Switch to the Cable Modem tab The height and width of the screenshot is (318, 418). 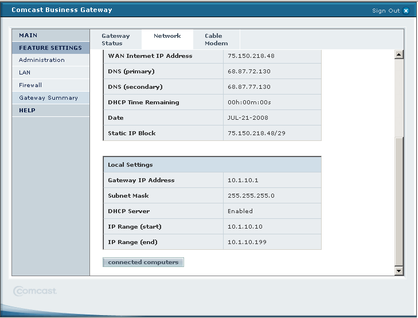216,40
